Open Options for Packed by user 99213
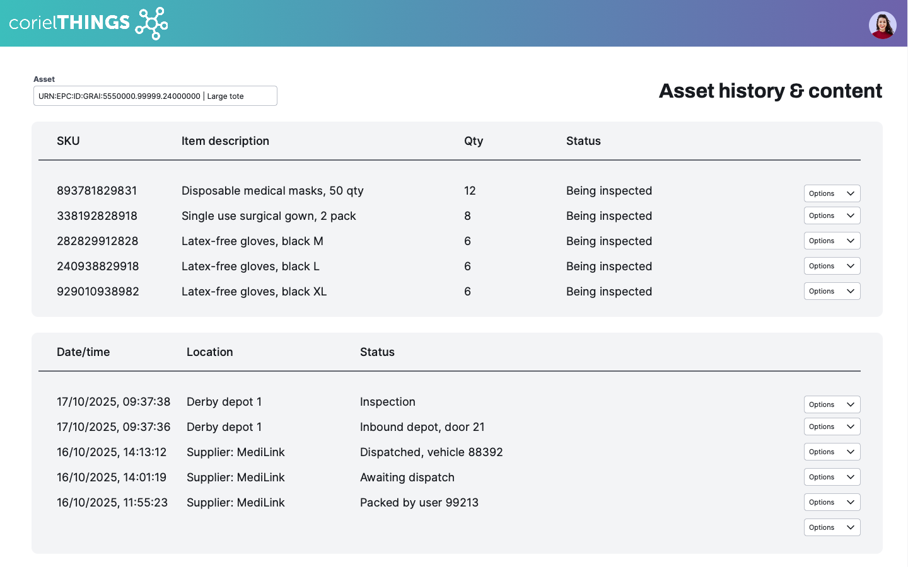 832,502
